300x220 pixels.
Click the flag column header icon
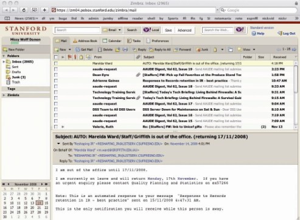pos(69,57)
